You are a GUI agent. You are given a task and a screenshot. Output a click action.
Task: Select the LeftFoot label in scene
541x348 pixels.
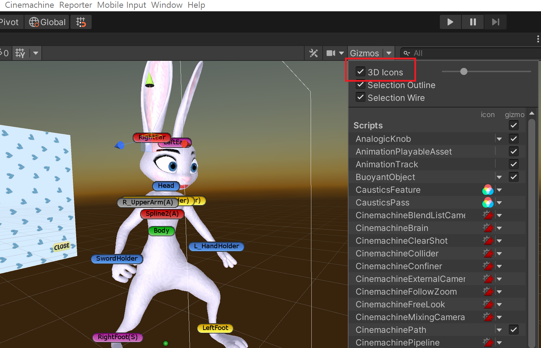[x=215, y=328]
